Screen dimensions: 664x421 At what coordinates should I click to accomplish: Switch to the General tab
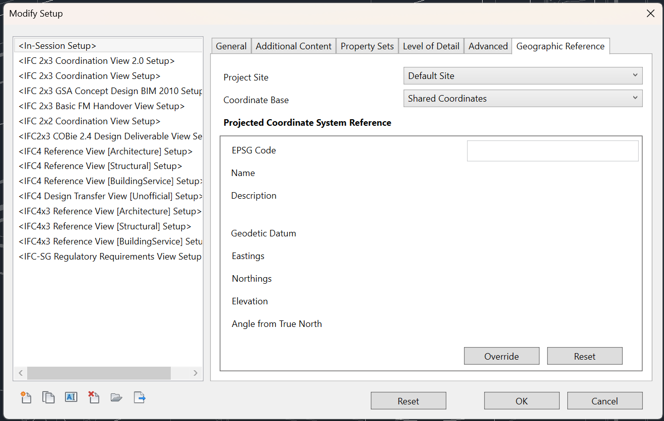click(x=231, y=46)
